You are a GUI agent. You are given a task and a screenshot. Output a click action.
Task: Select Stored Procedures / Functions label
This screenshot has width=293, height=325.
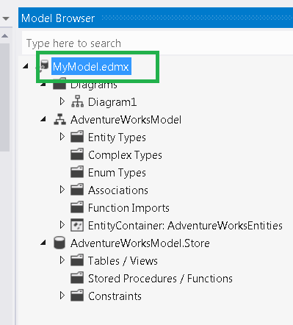pos(160,279)
